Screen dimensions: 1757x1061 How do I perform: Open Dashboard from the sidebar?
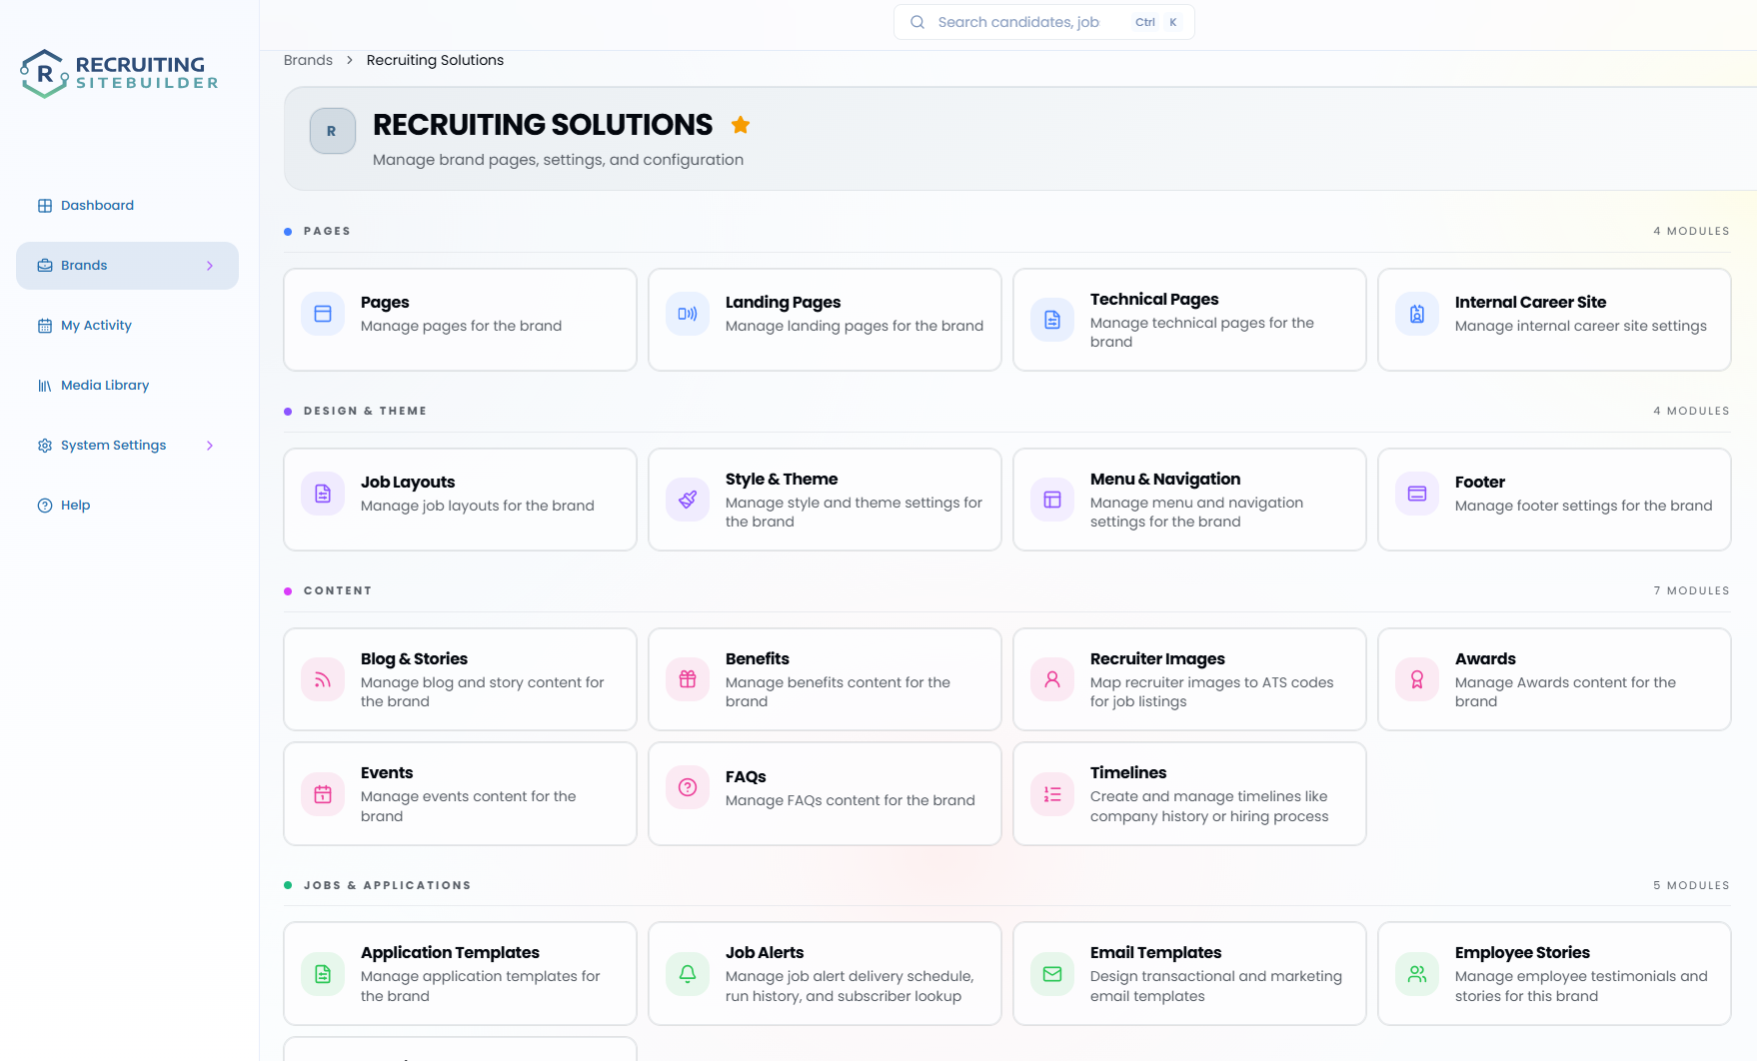pos(127,206)
